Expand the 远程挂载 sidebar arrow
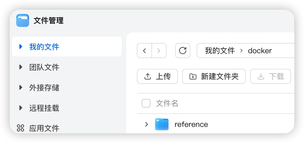Screen dimensions: 304x143 pyautogui.click(x=21, y=108)
